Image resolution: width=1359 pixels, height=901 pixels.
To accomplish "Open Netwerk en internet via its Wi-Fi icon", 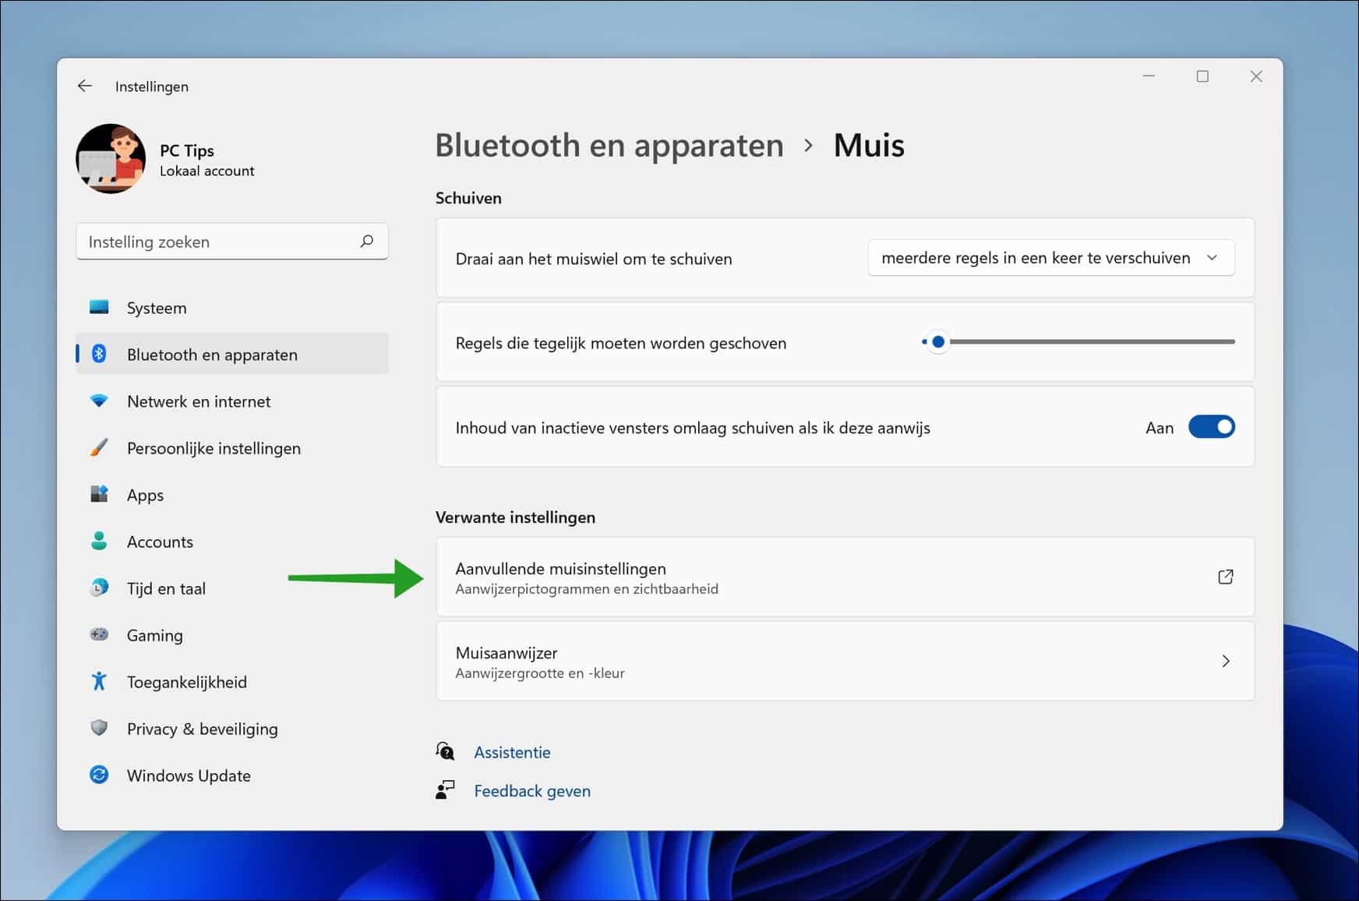I will pyautogui.click(x=100, y=401).
